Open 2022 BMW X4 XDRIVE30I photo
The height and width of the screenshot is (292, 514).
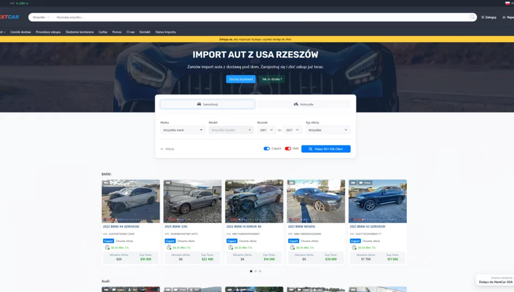click(x=131, y=201)
